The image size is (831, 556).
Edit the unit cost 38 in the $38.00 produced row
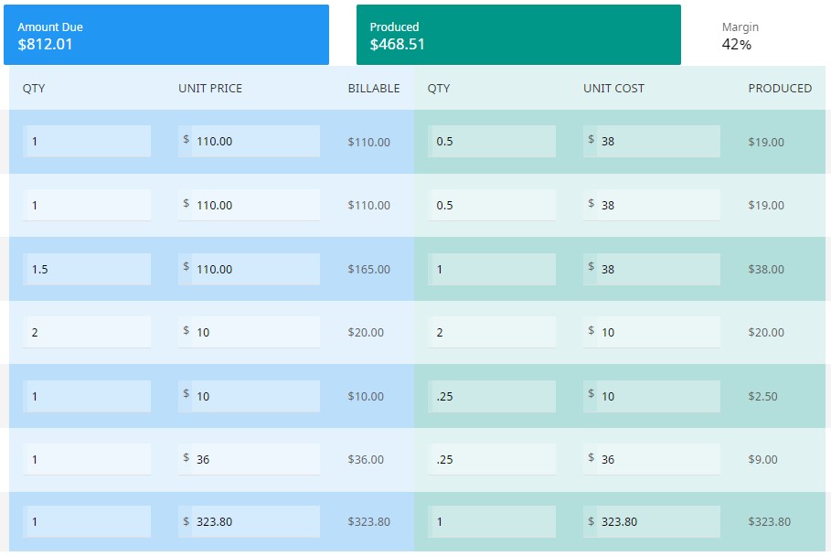651,269
